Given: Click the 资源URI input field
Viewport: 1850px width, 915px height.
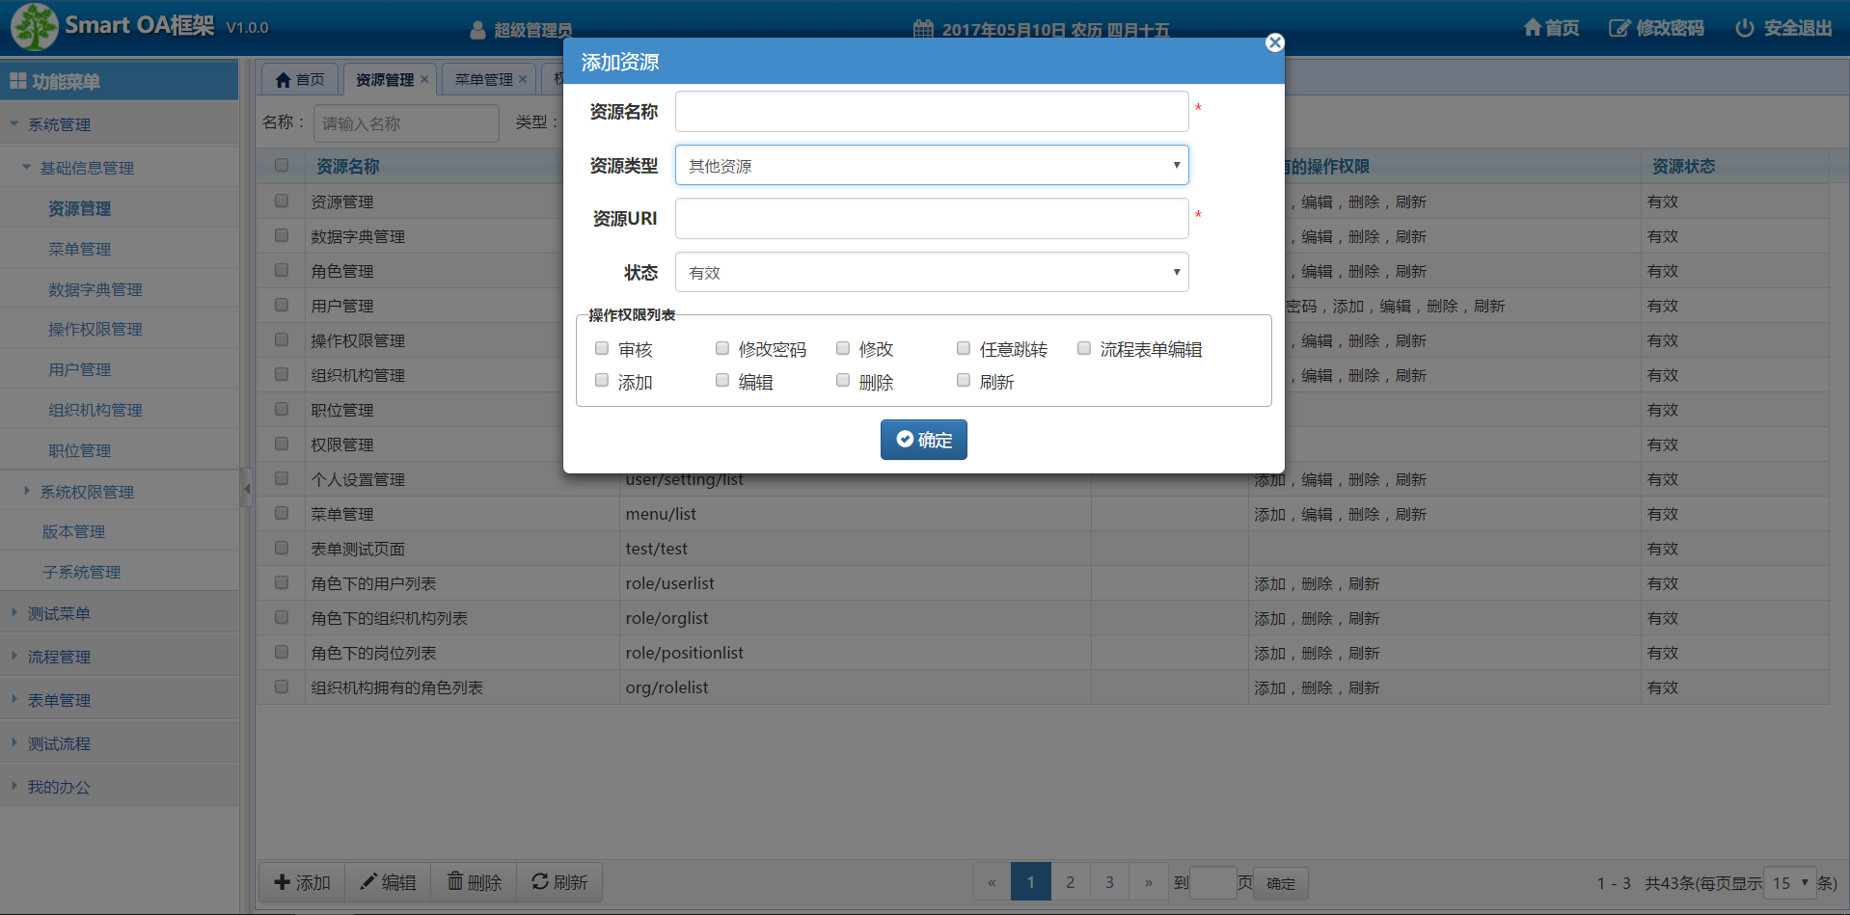Looking at the screenshot, I should [931, 218].
